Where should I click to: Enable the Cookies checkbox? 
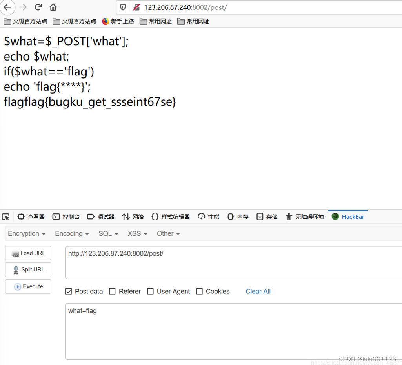(x=200, y=291)
